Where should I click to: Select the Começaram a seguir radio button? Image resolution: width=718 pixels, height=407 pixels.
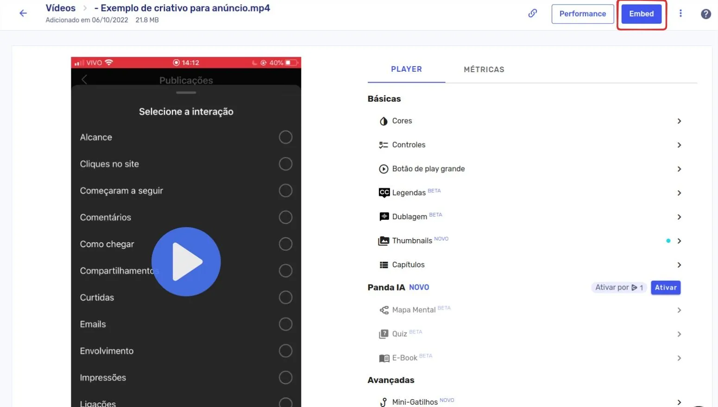(286, 191)
